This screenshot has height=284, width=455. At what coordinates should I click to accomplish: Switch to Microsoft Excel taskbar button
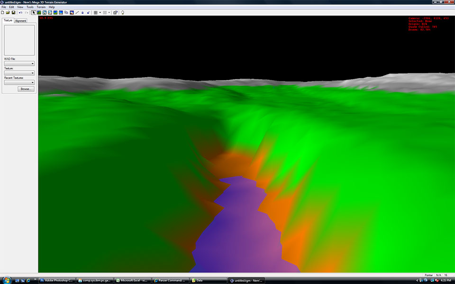pyautogui.click(x=133, y=280)
